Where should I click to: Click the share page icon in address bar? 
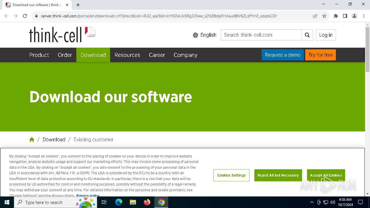[x=315, y=16]
